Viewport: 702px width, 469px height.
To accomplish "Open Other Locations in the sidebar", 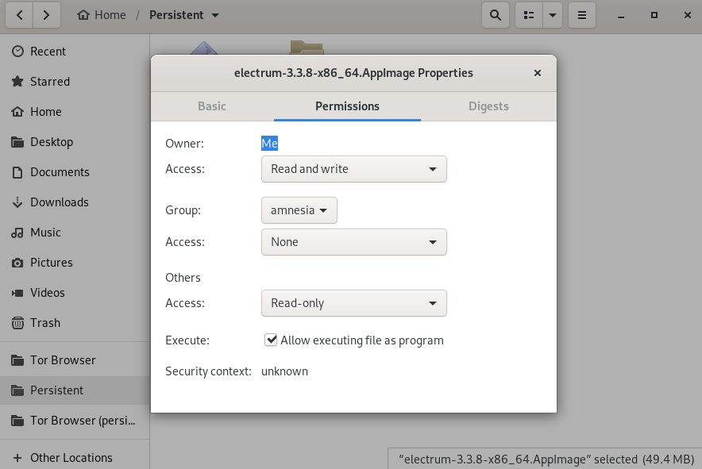I will click(x=75, y=458).
